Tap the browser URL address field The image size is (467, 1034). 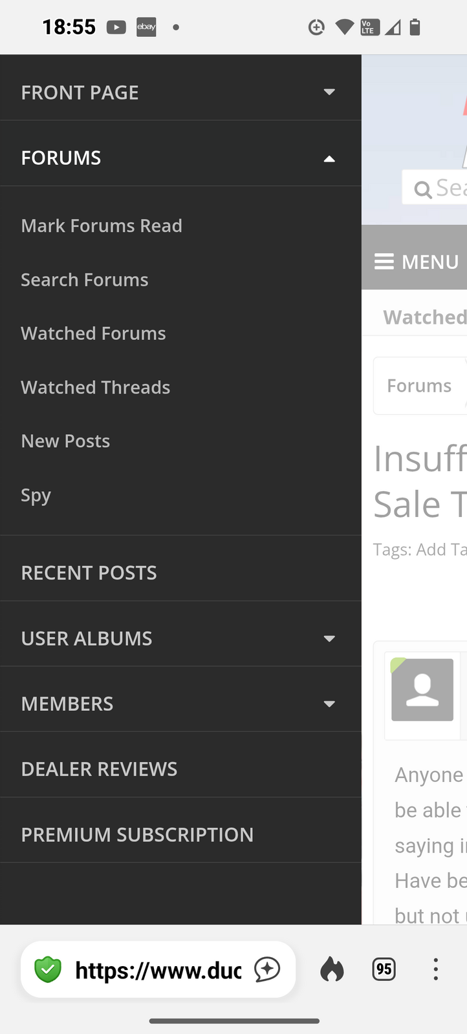pos(158,969)
